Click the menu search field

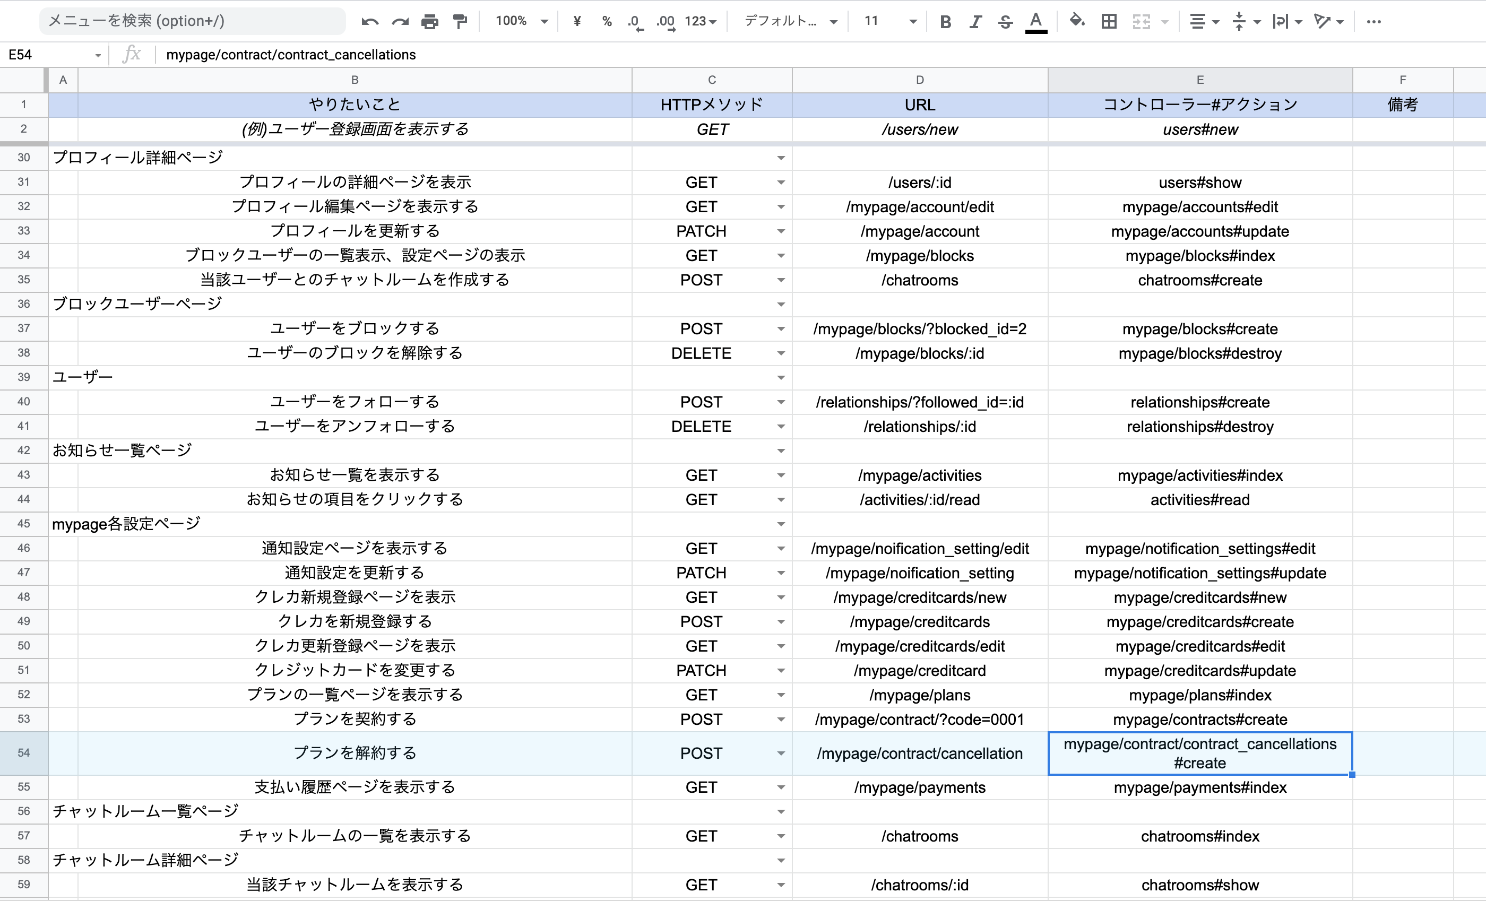point(193,21)
